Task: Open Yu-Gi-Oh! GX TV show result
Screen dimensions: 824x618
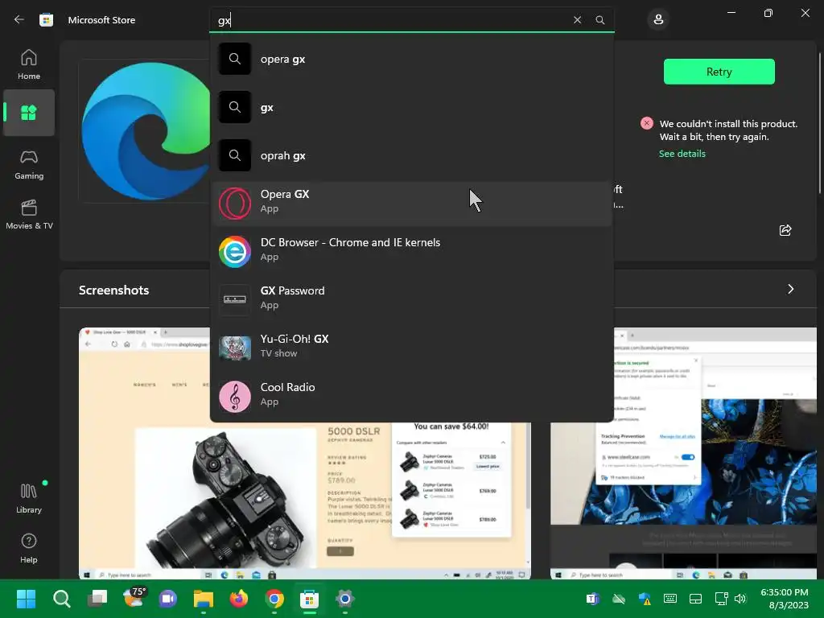Action: [x=411, y=348]
